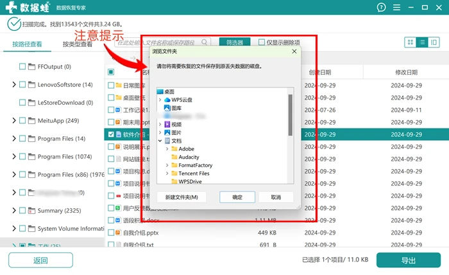Expand the FormatFactory folder in dialog
This screenshot has height=275, width=449.
pos(167,165)
